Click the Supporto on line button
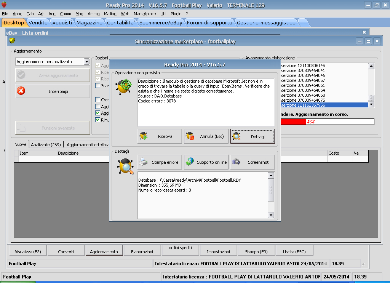390x283 pixels. [206, 162]
